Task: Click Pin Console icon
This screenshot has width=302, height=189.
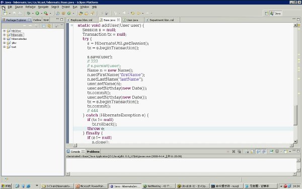Action: point(271,152)
